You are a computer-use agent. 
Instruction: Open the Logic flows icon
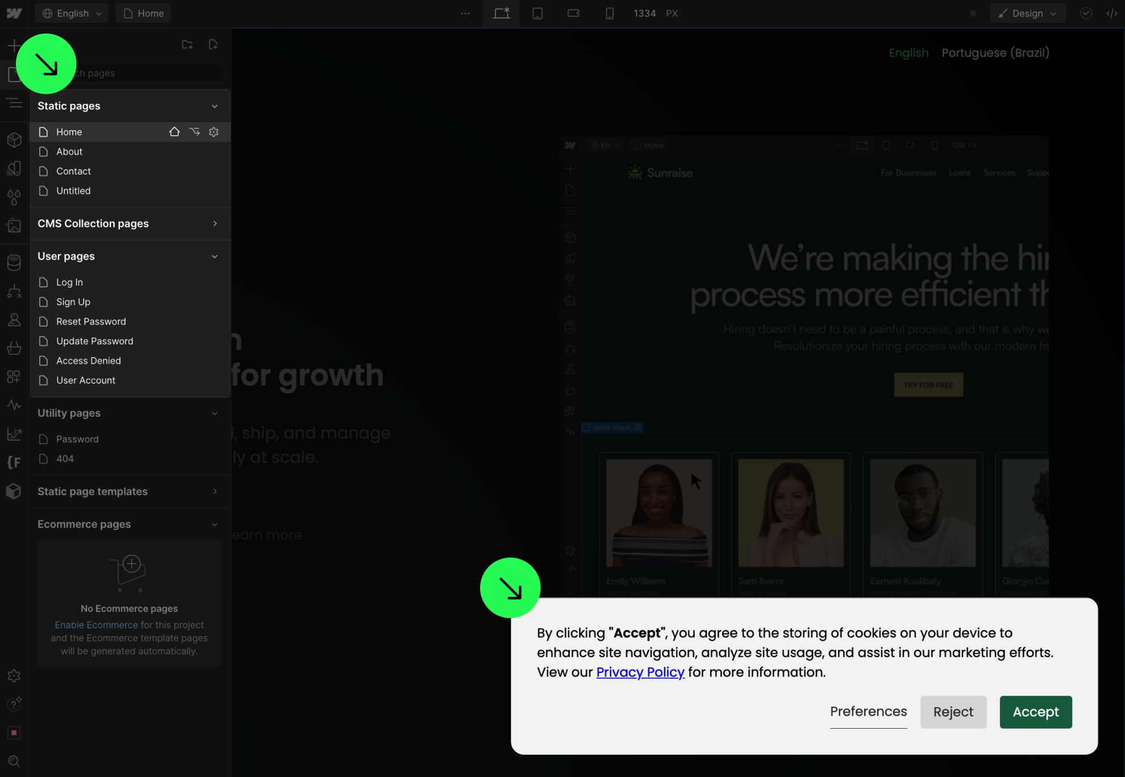tap(14, 291)
